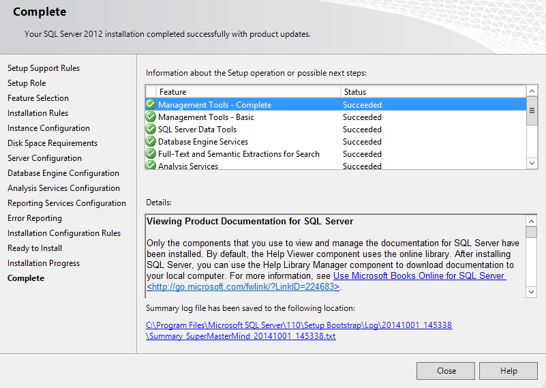Select Installation Progress step in sidebar
This screenshot has height=388, width=546.
(x=44, y=263)
